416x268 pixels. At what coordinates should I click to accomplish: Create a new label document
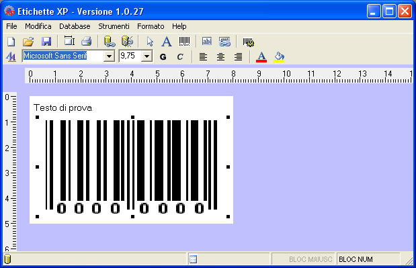pos(11,42)
